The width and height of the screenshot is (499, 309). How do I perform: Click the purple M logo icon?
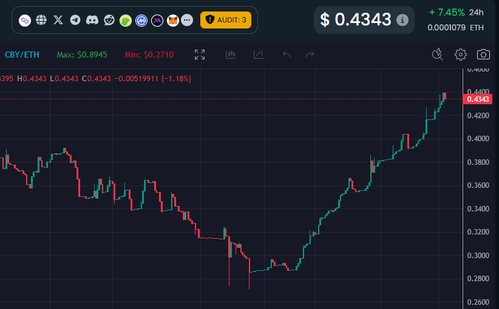[x=157, y=21]
